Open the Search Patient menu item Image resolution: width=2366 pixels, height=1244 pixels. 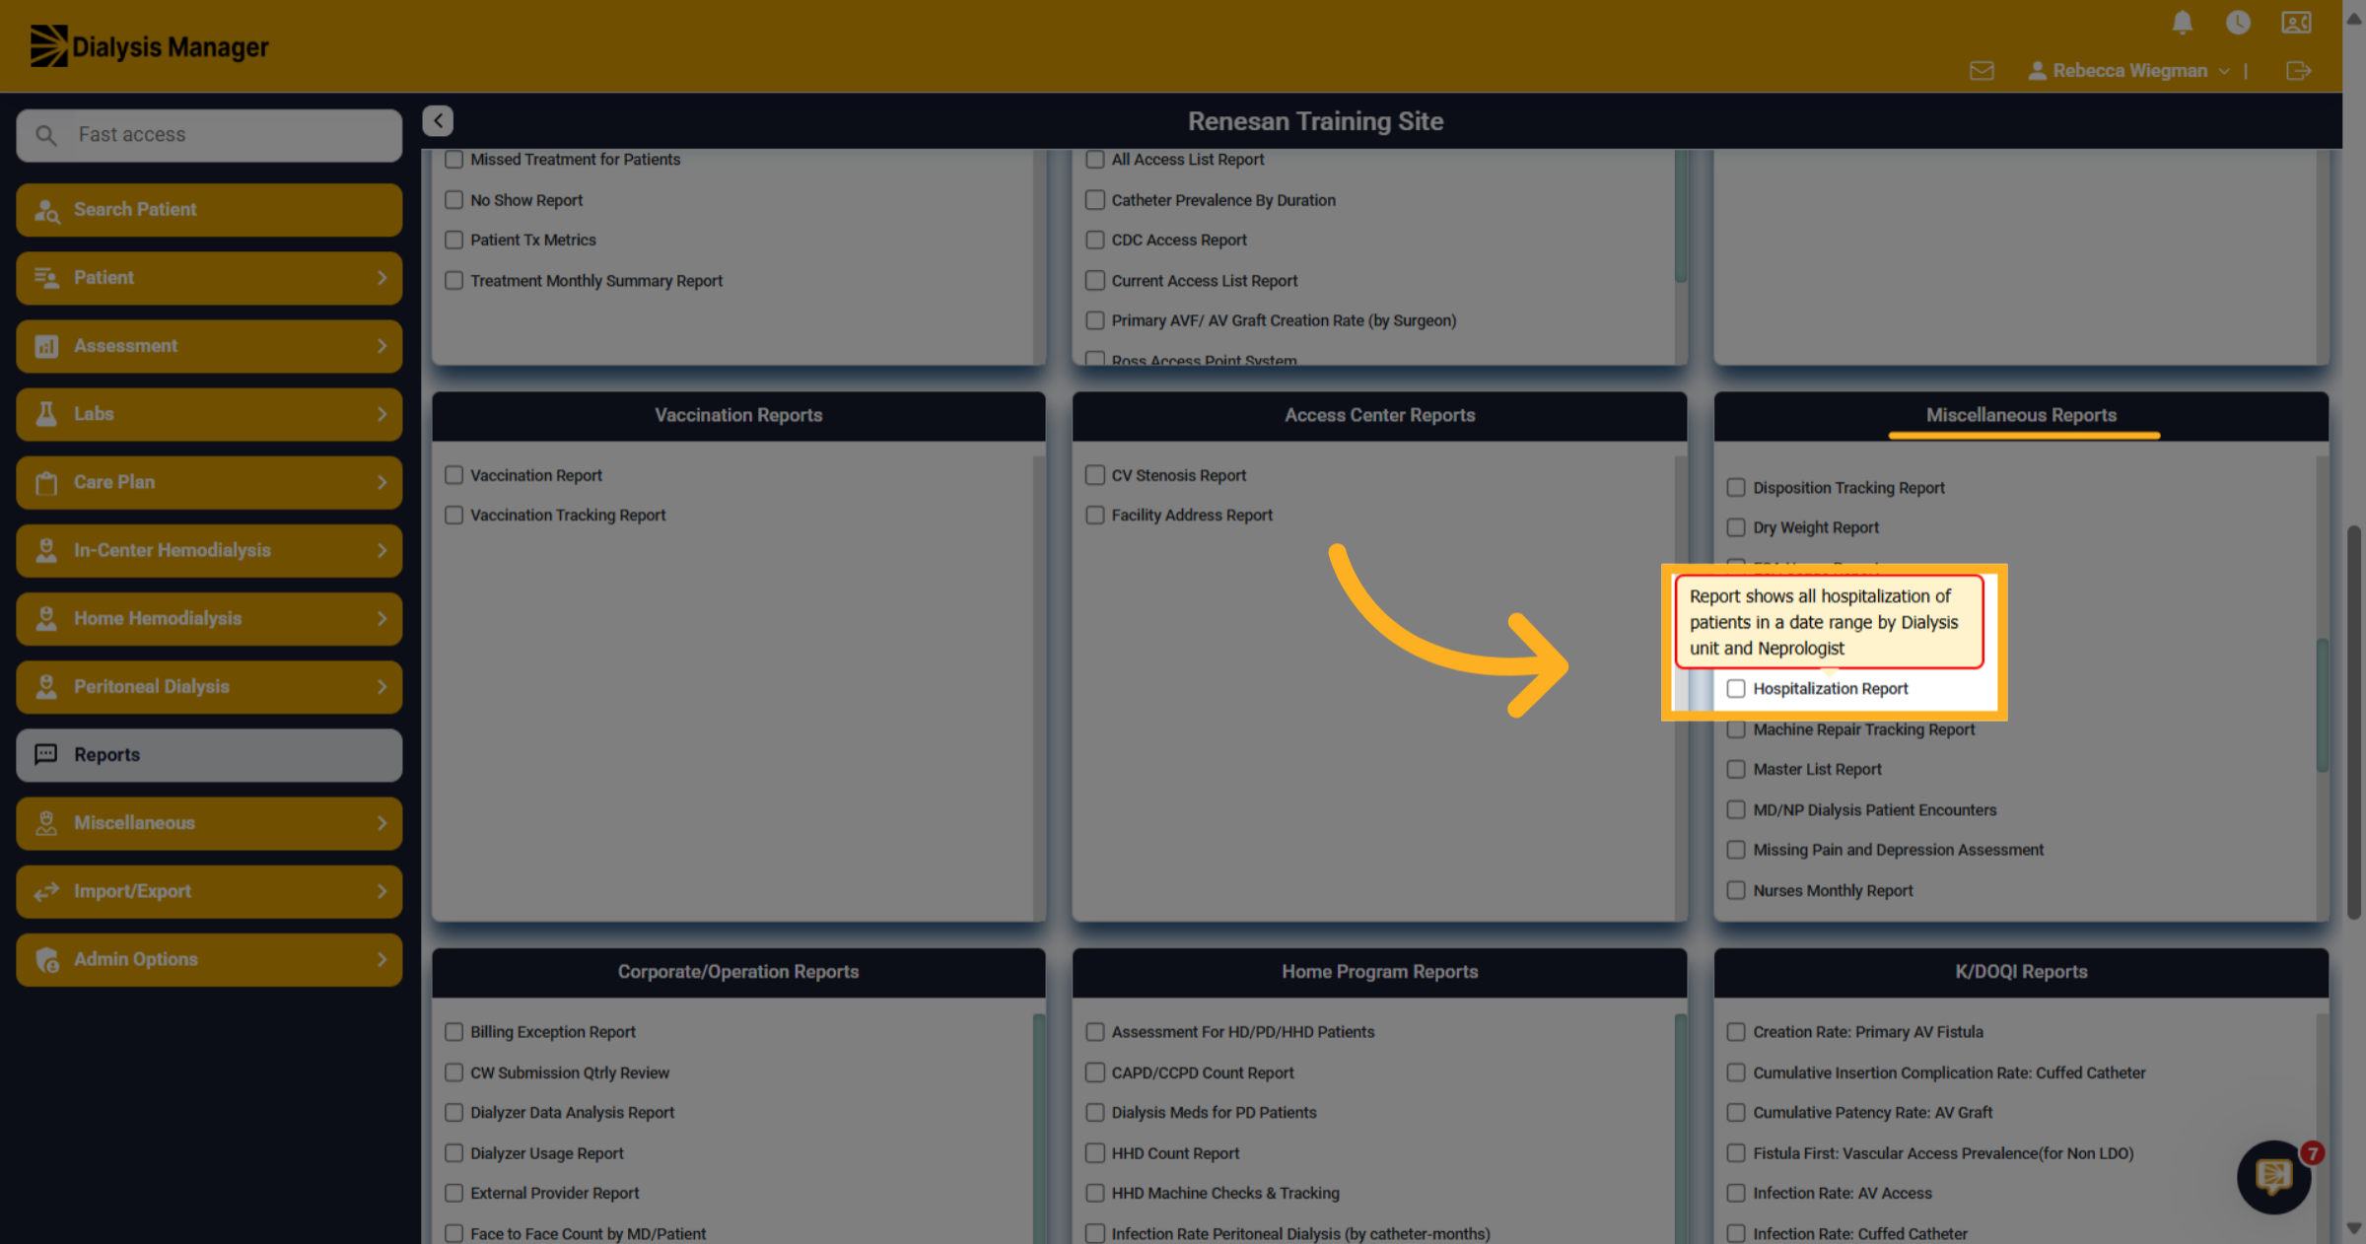click(x=209, y=210)
